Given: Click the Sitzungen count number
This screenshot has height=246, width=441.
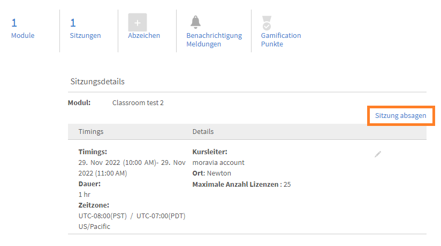Looking at the screenshot, I should [x=73, y=22].
